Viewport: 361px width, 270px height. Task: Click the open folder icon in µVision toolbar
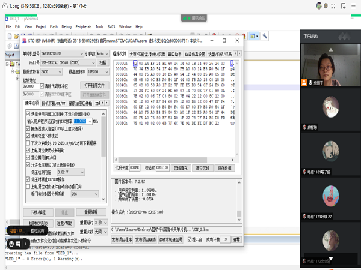click(16, 36)
